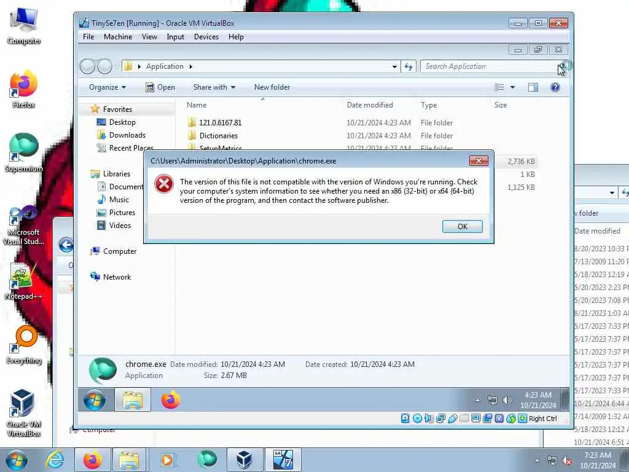This screenshot has width=629, height=472.
Task: Open Explorer help question mark icon
Action: click(x=555, y=87)
